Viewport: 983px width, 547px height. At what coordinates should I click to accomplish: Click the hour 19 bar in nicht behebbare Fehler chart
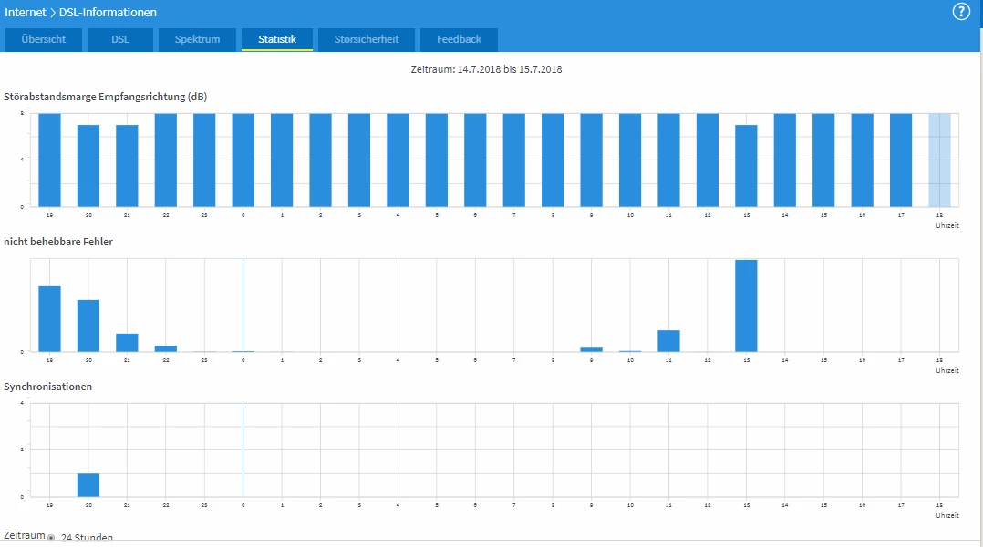tap(49, 318)
